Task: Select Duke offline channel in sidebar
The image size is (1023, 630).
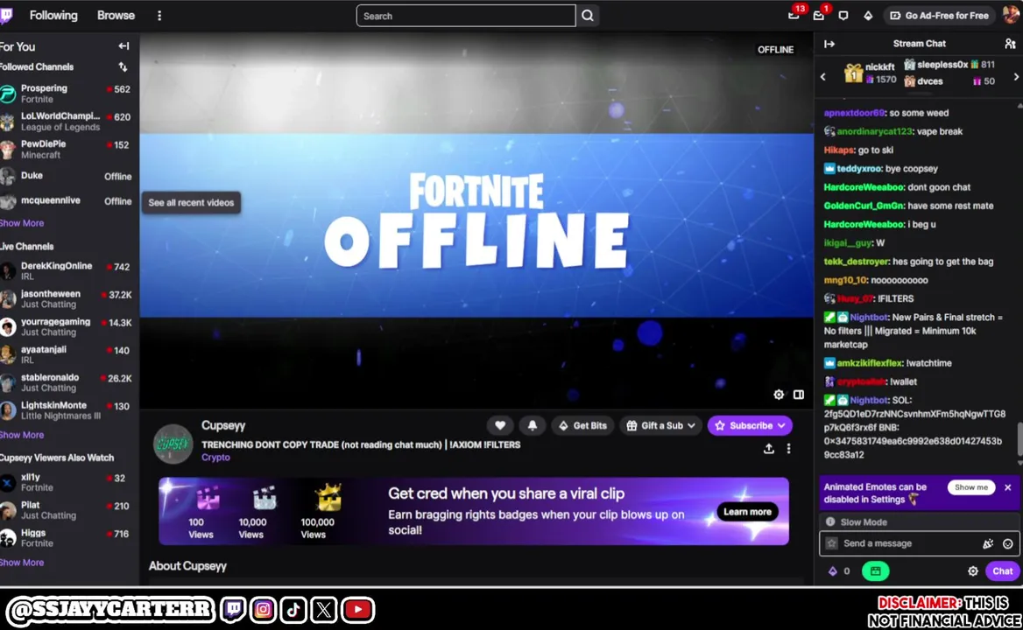Action: (67, 176)
